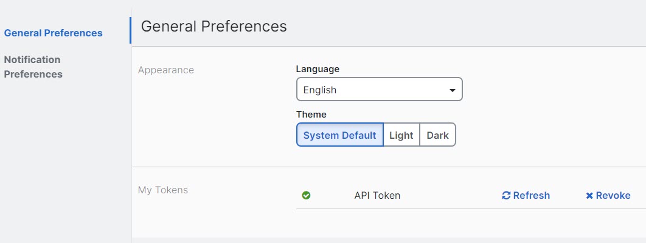Image resolution: width=646 pixels, height=243 pixels.
Task: Click the Refresh link text
Action: tap(531, 195)
